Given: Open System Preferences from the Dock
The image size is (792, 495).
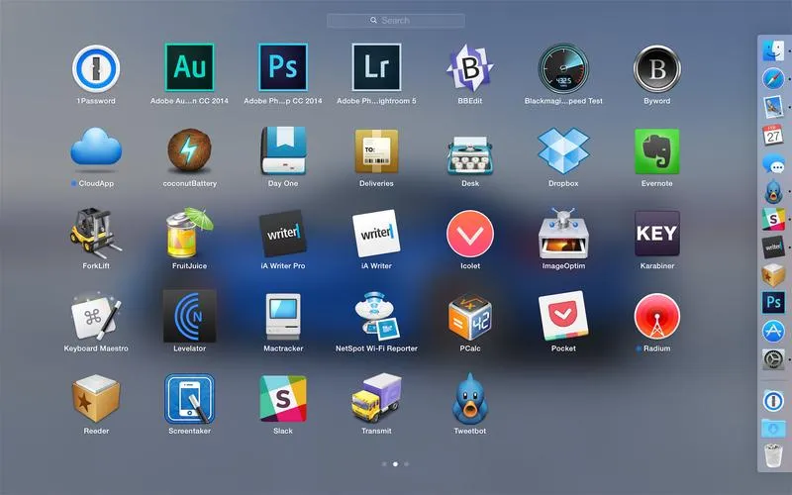Looking at the screenshot, I should 773,359.
